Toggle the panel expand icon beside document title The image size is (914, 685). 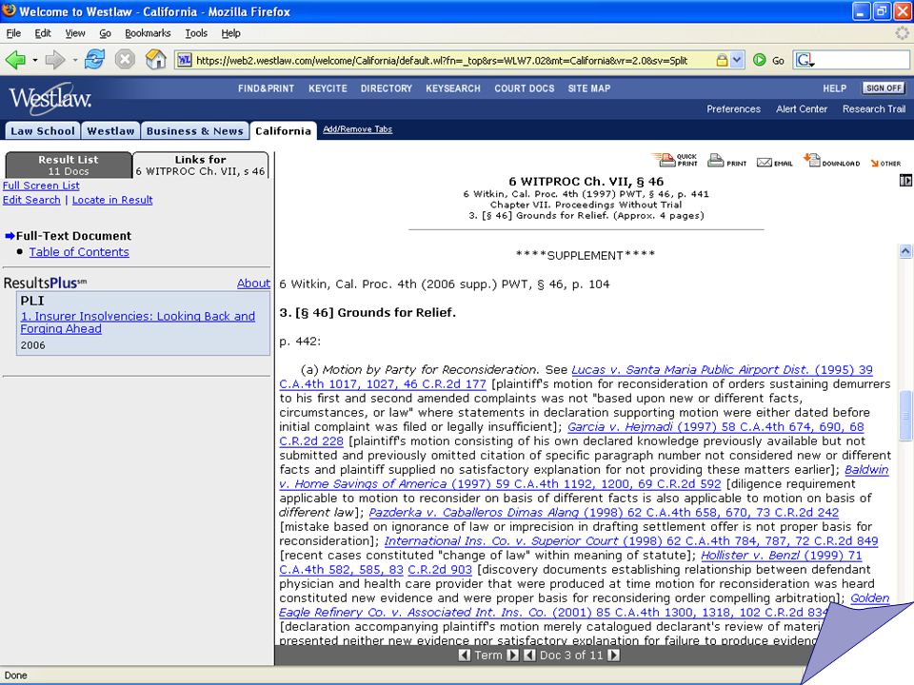905,181
